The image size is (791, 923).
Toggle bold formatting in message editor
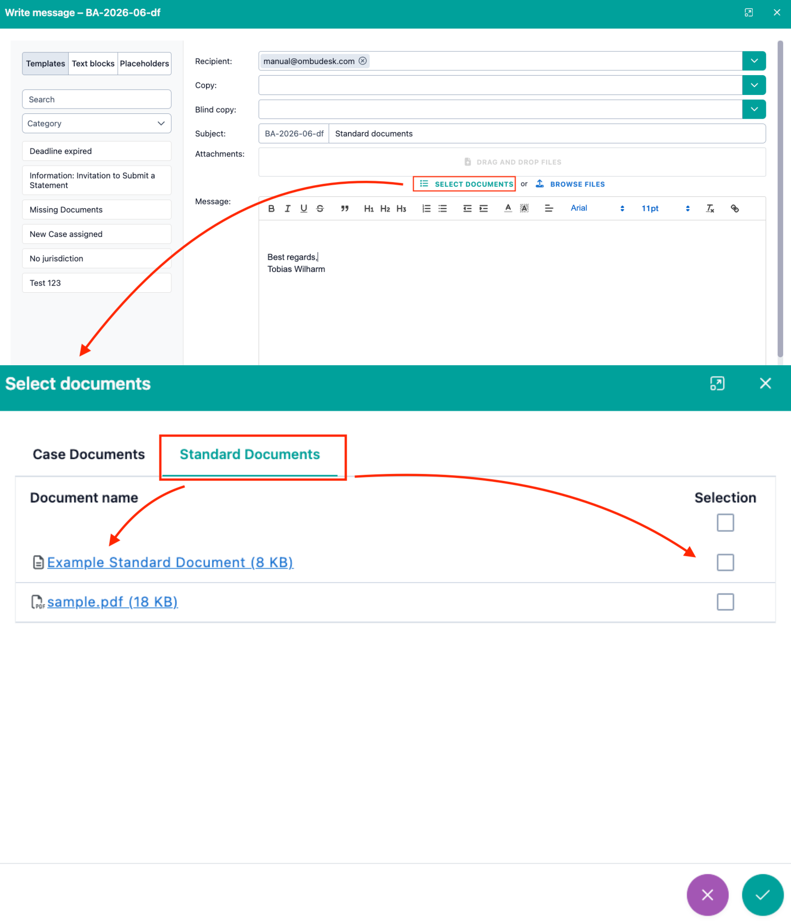pos(271,208)
